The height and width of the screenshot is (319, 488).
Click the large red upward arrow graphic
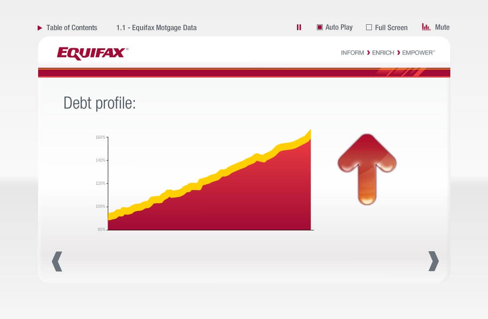point(367,169)
